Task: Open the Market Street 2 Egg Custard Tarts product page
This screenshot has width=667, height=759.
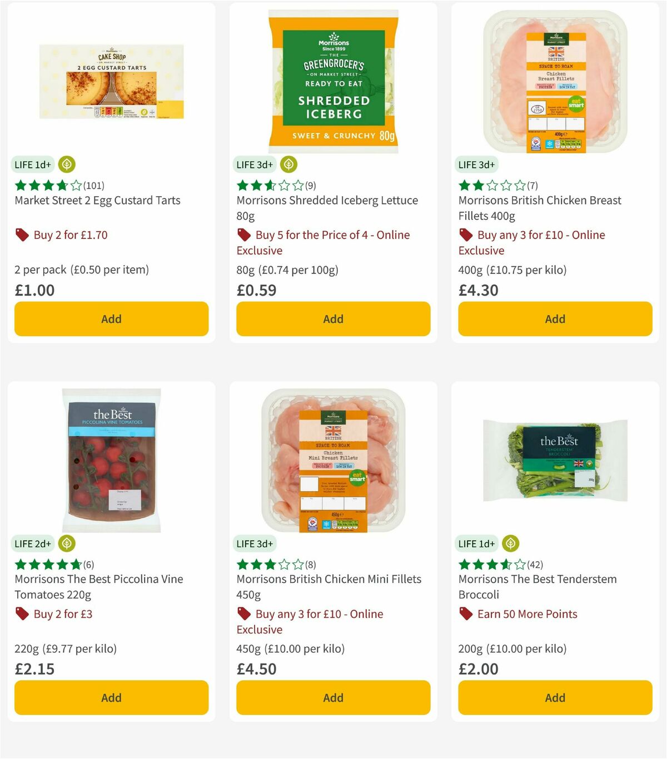Action: [x=97, y=200]
